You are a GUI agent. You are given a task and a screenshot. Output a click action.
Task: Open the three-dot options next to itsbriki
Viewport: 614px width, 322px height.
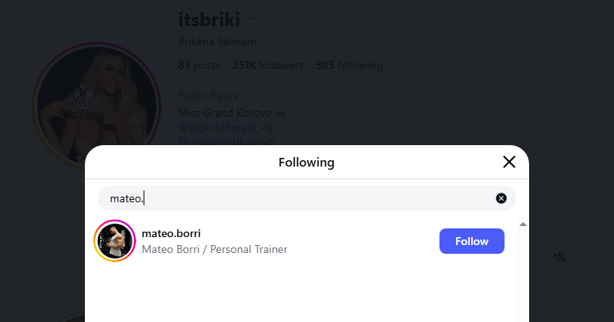pos(254,18)
